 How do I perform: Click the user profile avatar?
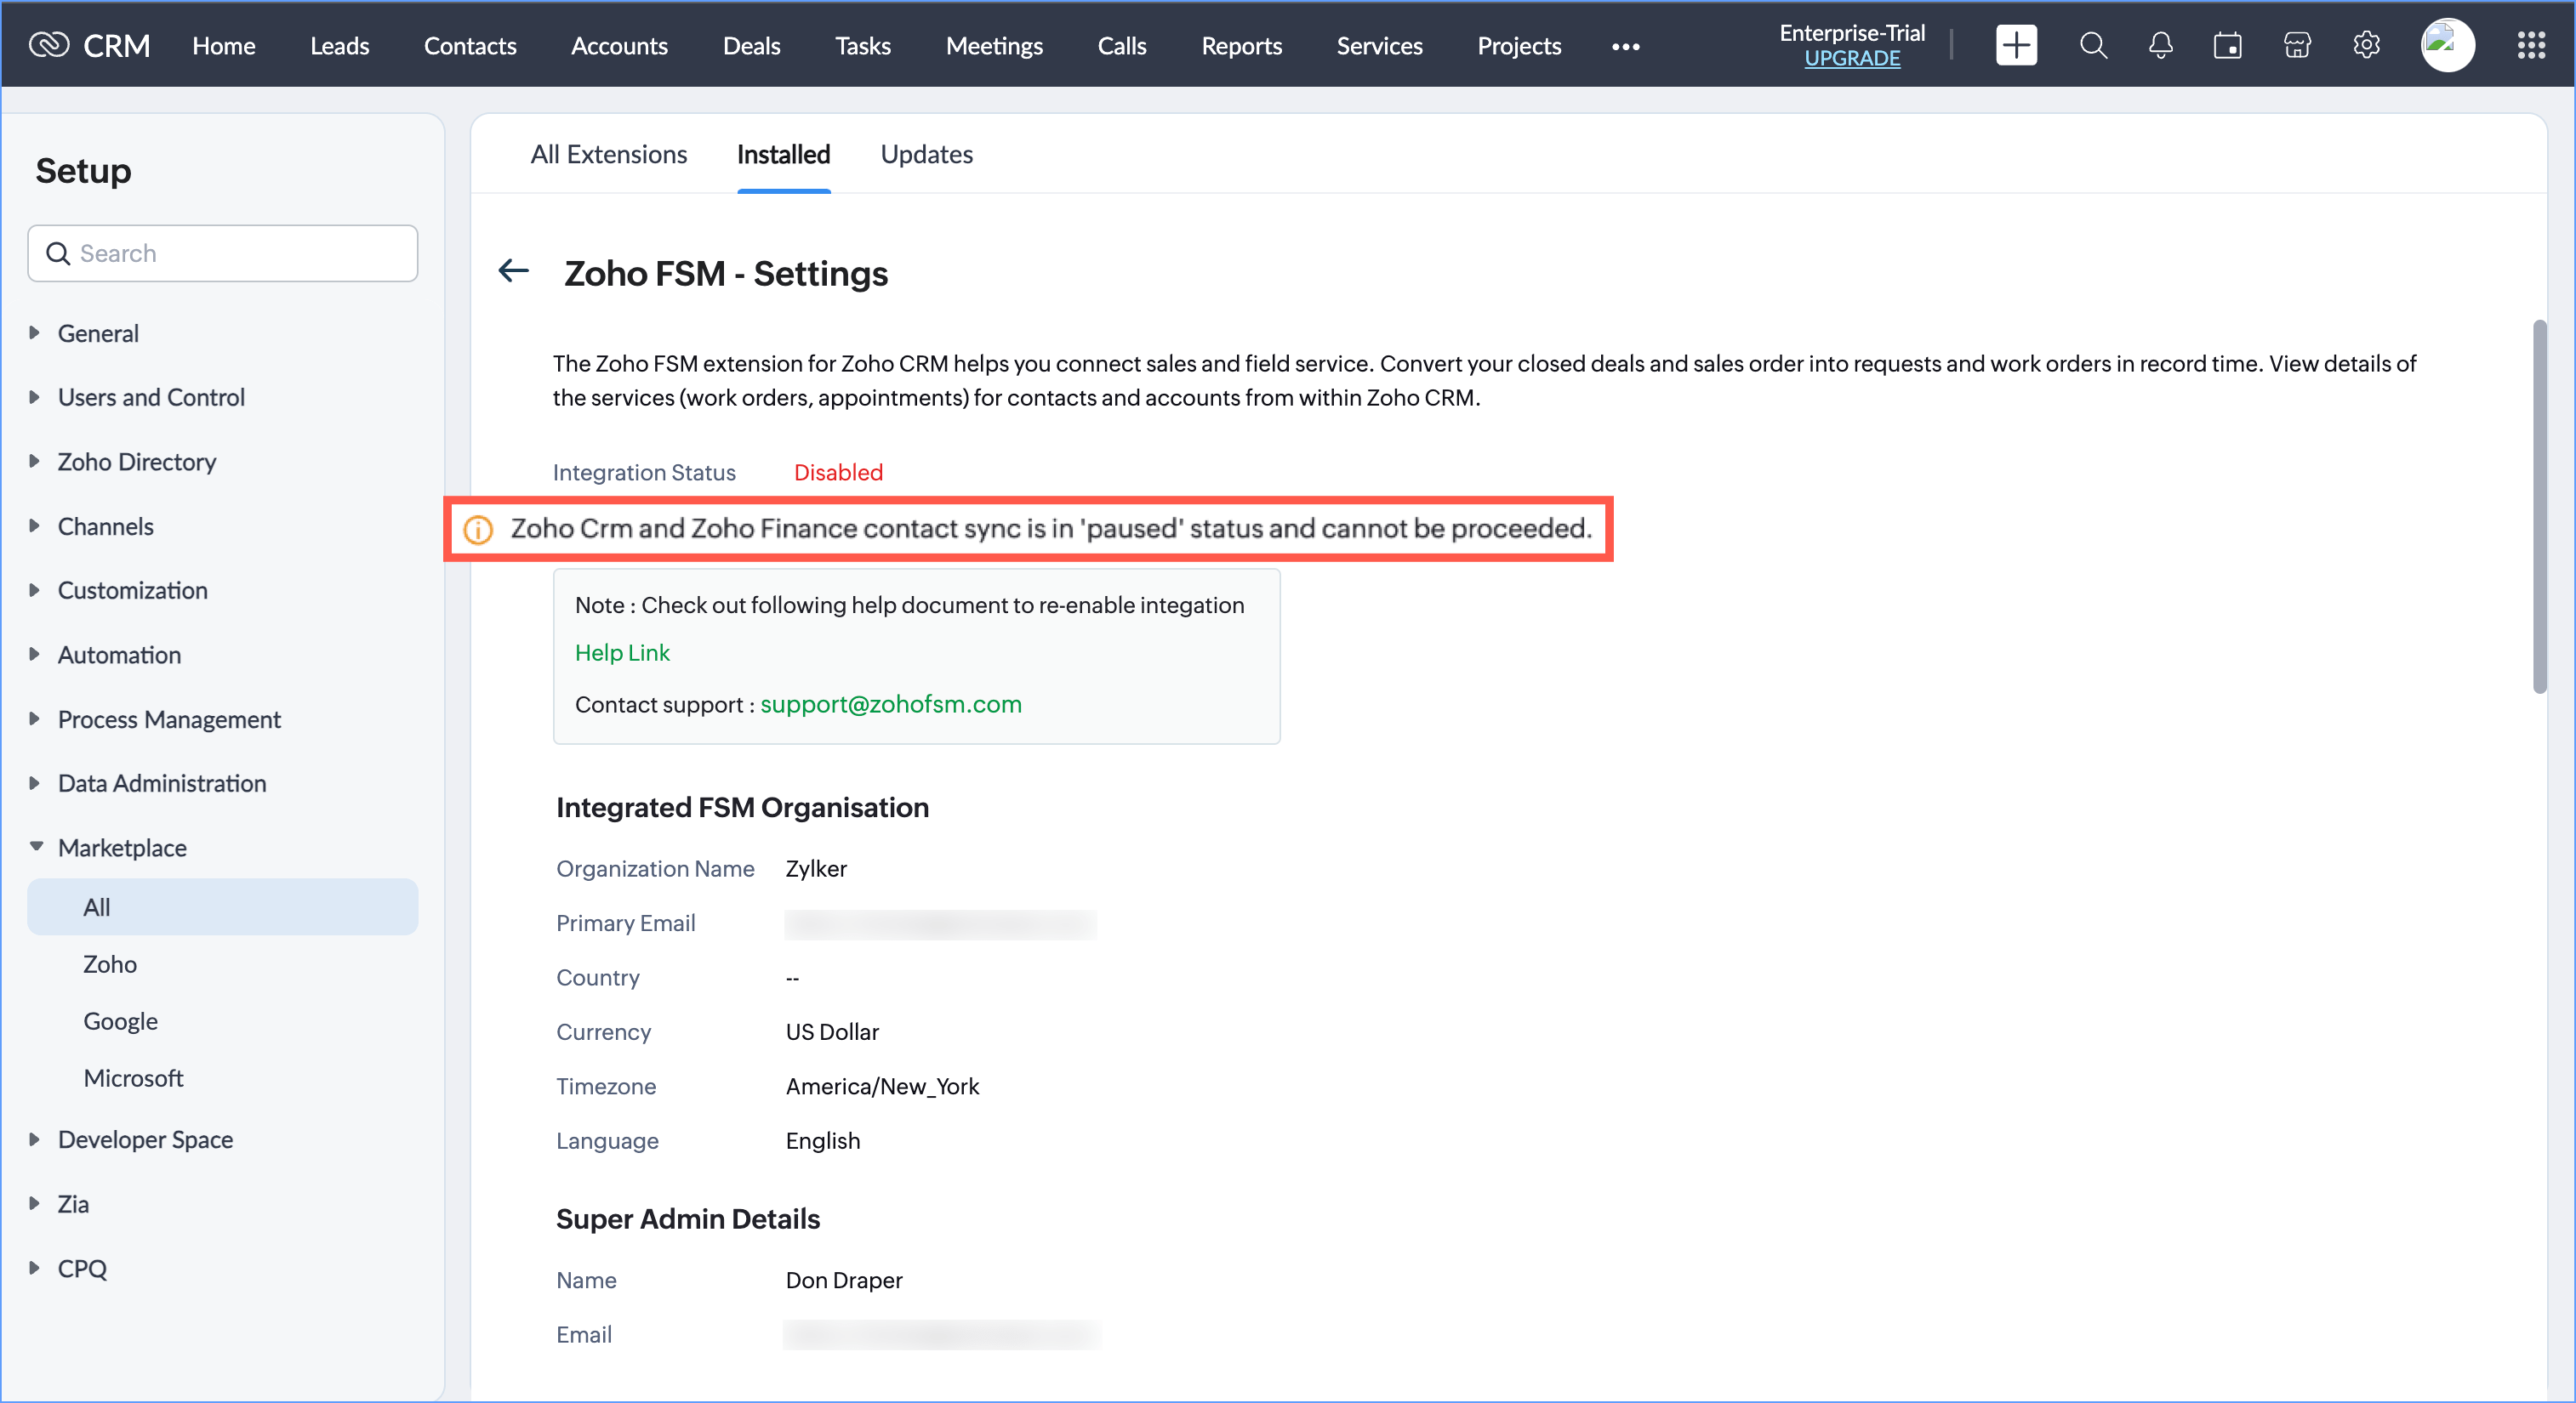click(2447, 45)
